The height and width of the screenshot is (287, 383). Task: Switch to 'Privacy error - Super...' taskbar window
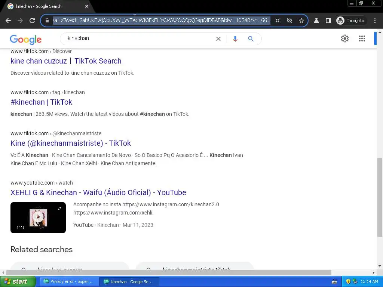[69, 282]
